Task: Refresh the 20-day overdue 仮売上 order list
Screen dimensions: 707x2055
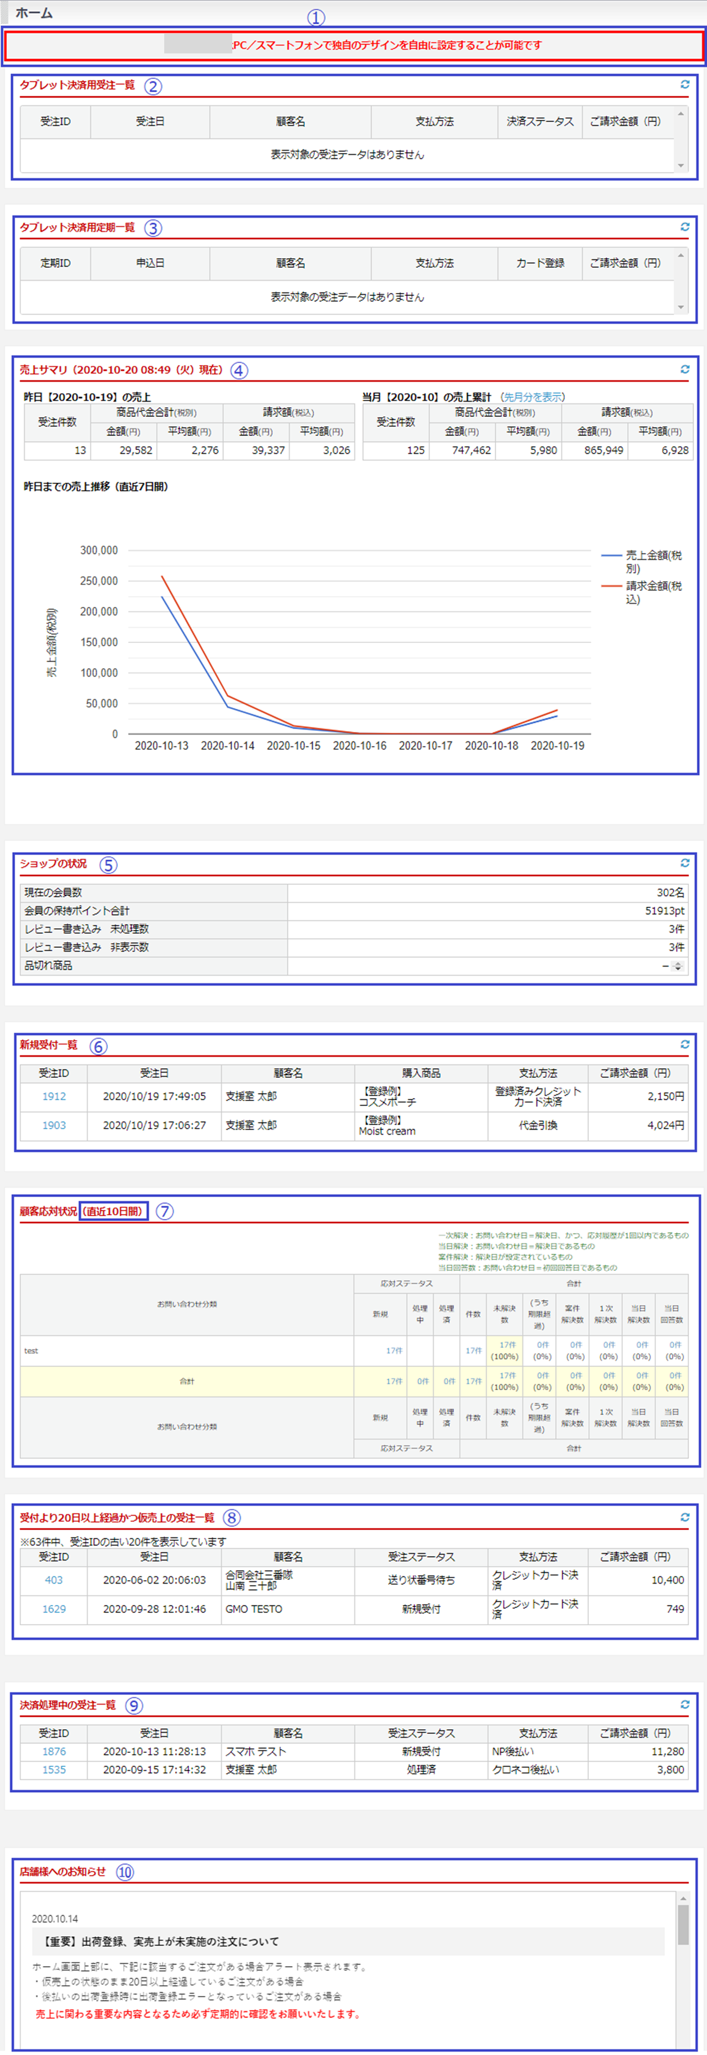Action: tap(685, 1517)
